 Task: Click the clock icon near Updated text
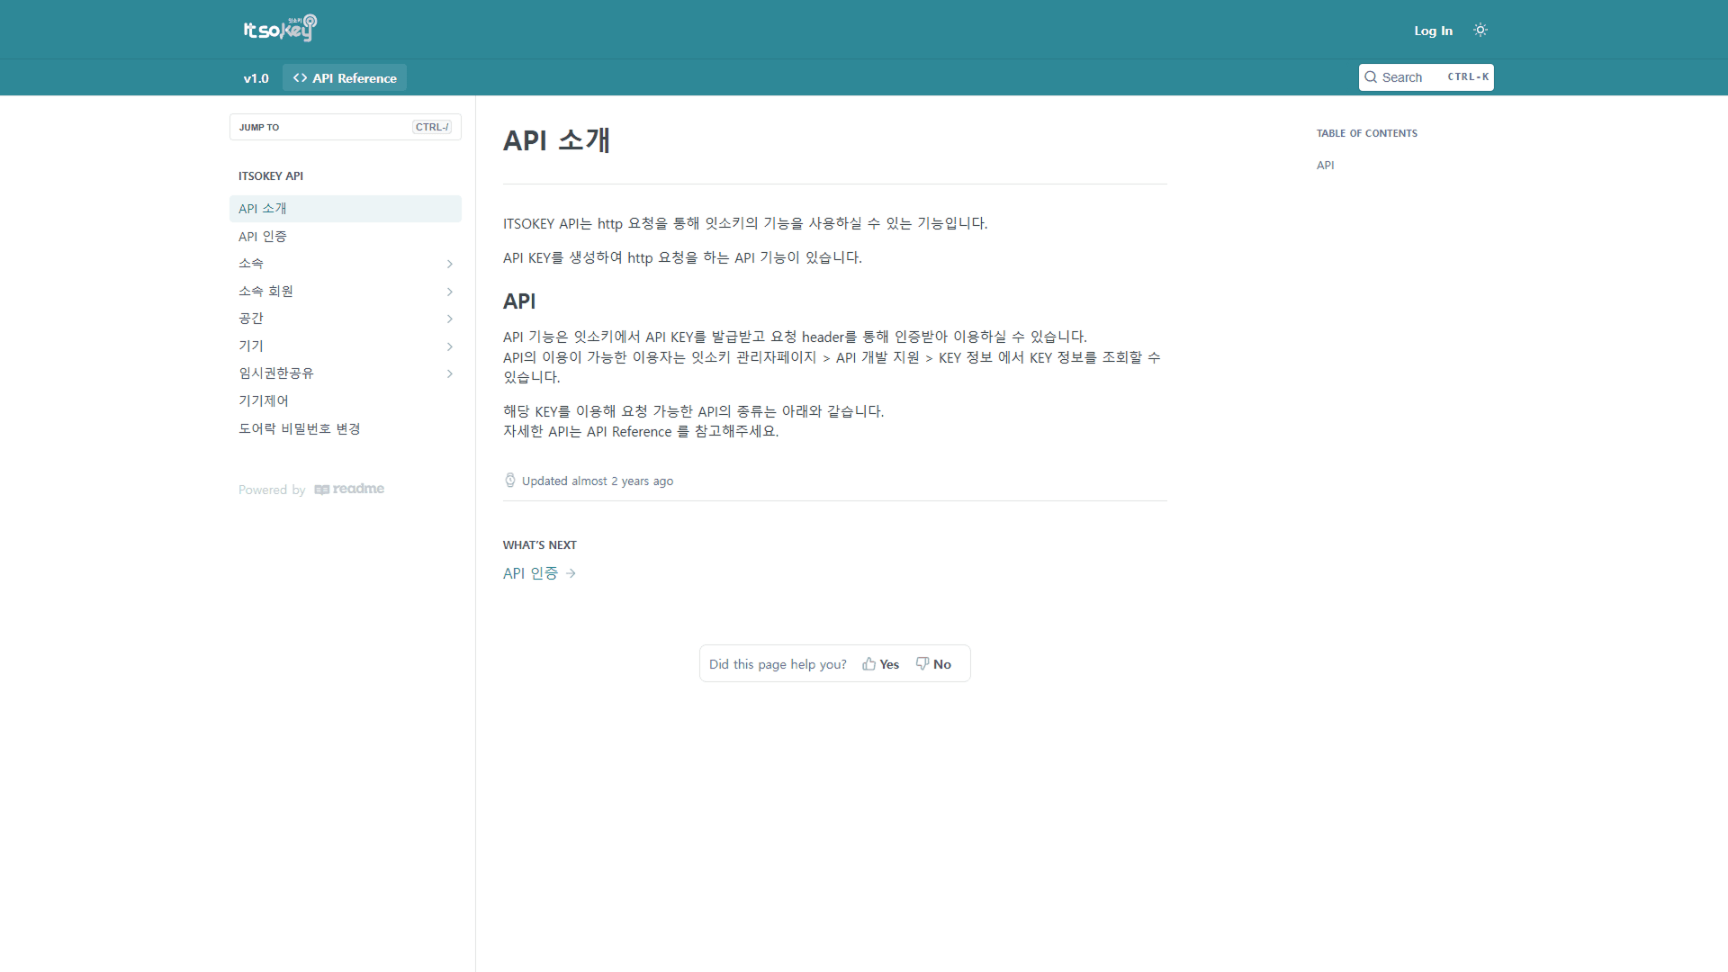click(x=510, y=481)
